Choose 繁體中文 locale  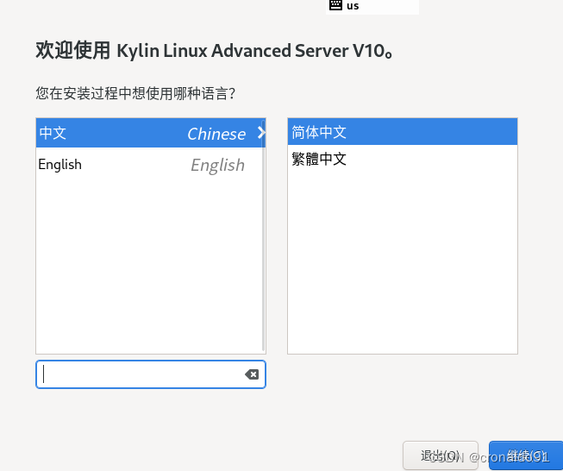(x=403, y=159)
